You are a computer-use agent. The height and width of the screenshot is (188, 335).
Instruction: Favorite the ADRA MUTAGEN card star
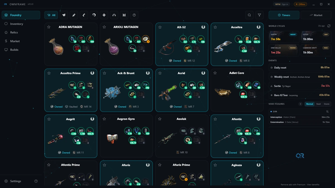[49, 27]
